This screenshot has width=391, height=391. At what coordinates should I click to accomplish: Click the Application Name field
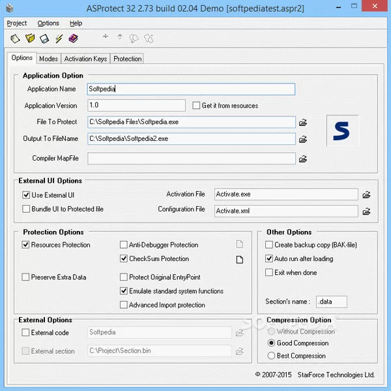coord(191,89)
